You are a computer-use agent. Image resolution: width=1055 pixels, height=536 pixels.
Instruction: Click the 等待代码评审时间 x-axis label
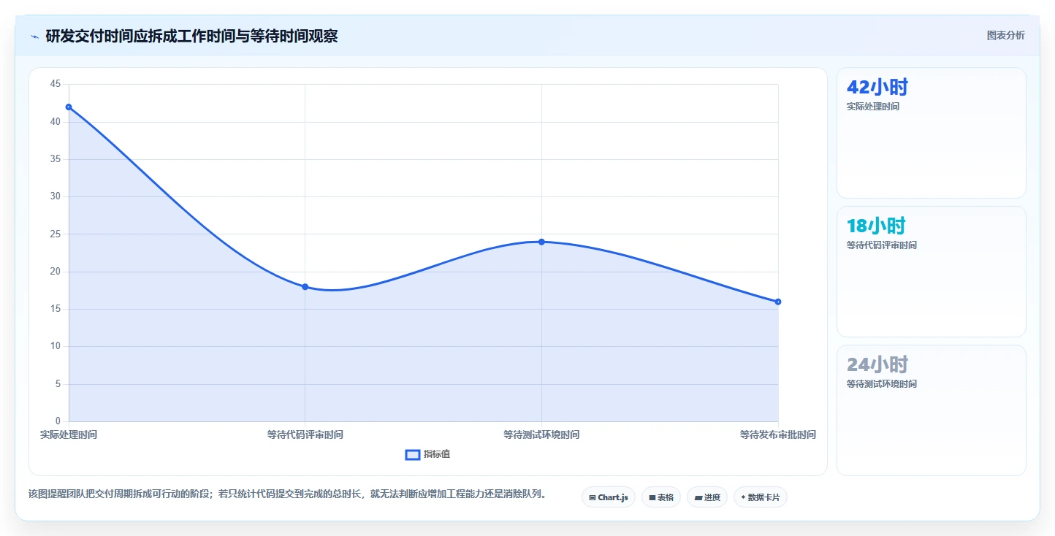(x=305, y=434)
